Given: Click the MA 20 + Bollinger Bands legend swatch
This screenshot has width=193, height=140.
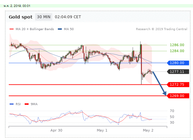Looking at the screenshot, I should [12, 29].
